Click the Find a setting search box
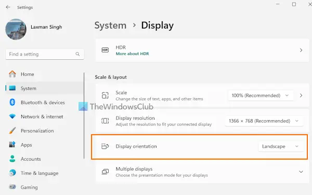This screenshot has height=195, width=312. click(45, 54)
